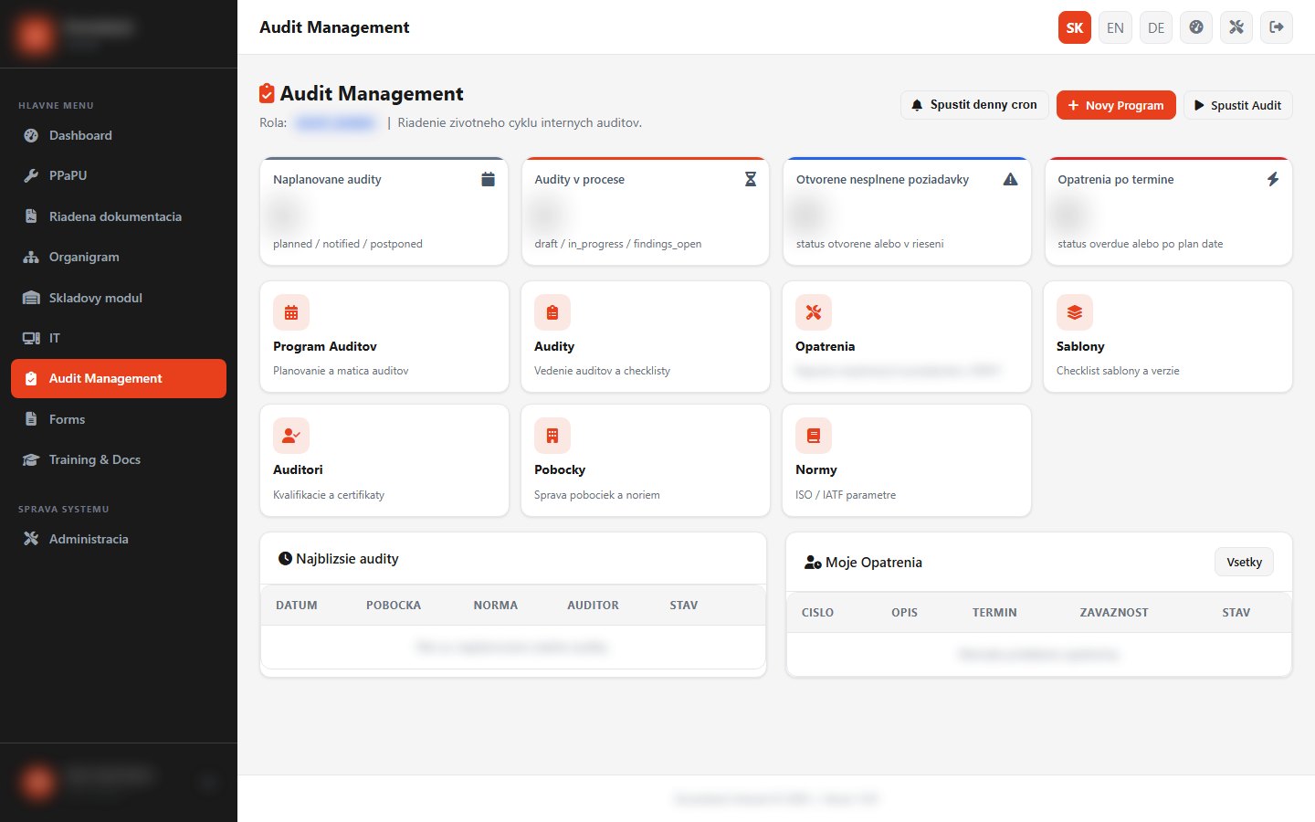Screen dimensions: 1315x822
Task: Click the Opatrenia tools icon
Action: tap(814, 312)
